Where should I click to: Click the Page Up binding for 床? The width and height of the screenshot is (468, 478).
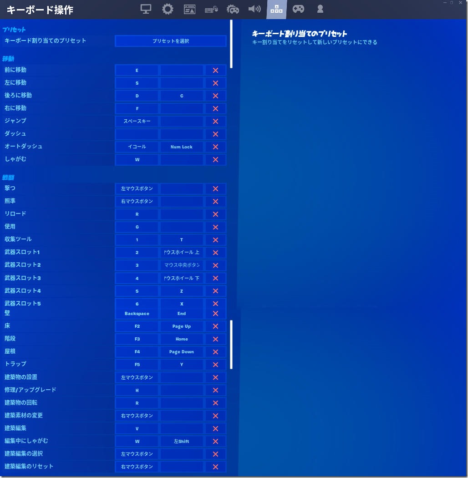pyautogui.click(x=181, y=326)
